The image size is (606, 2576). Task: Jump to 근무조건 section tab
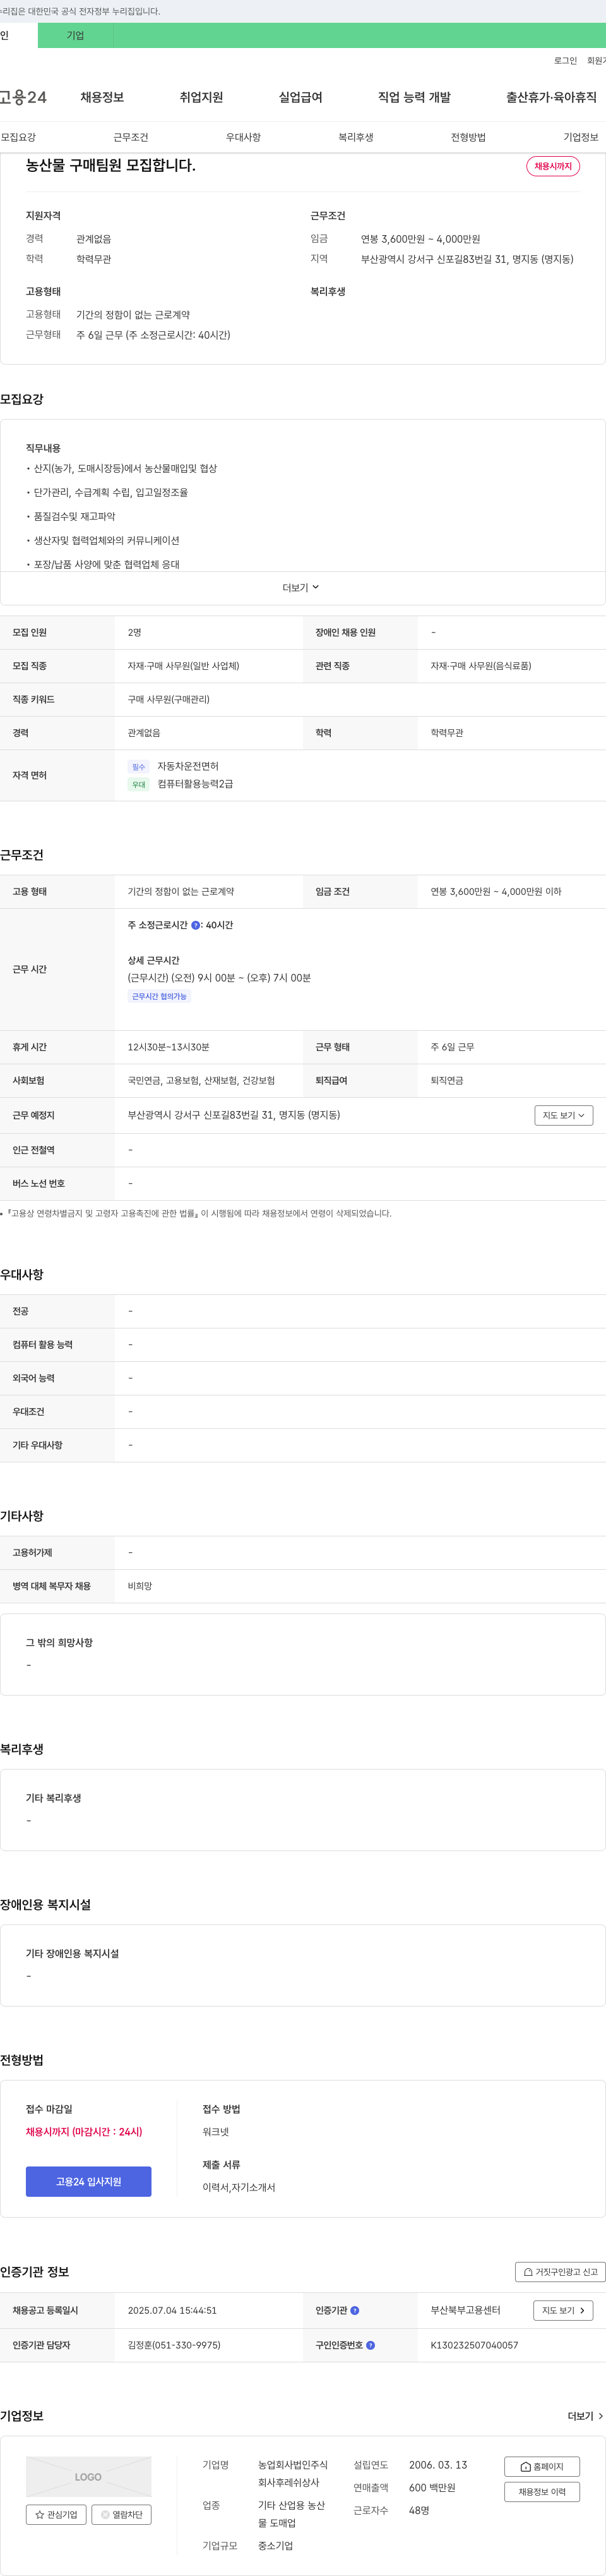tap(131, 137)
